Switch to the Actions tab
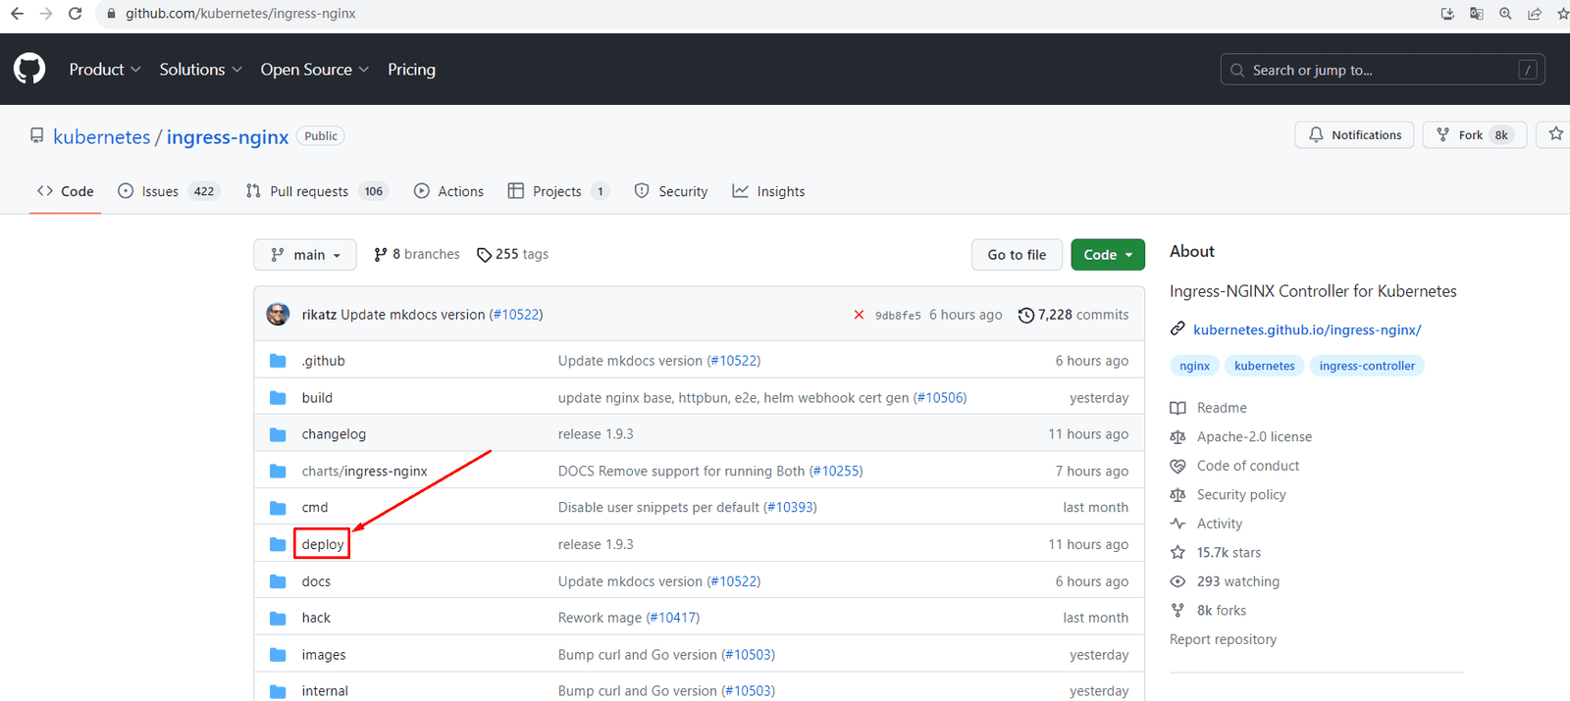The width and height of the screenshot is (1570, 701). [448, 191]
